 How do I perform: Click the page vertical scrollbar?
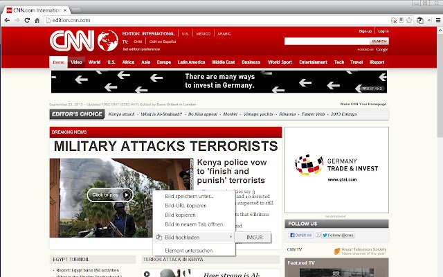point(440,152)
